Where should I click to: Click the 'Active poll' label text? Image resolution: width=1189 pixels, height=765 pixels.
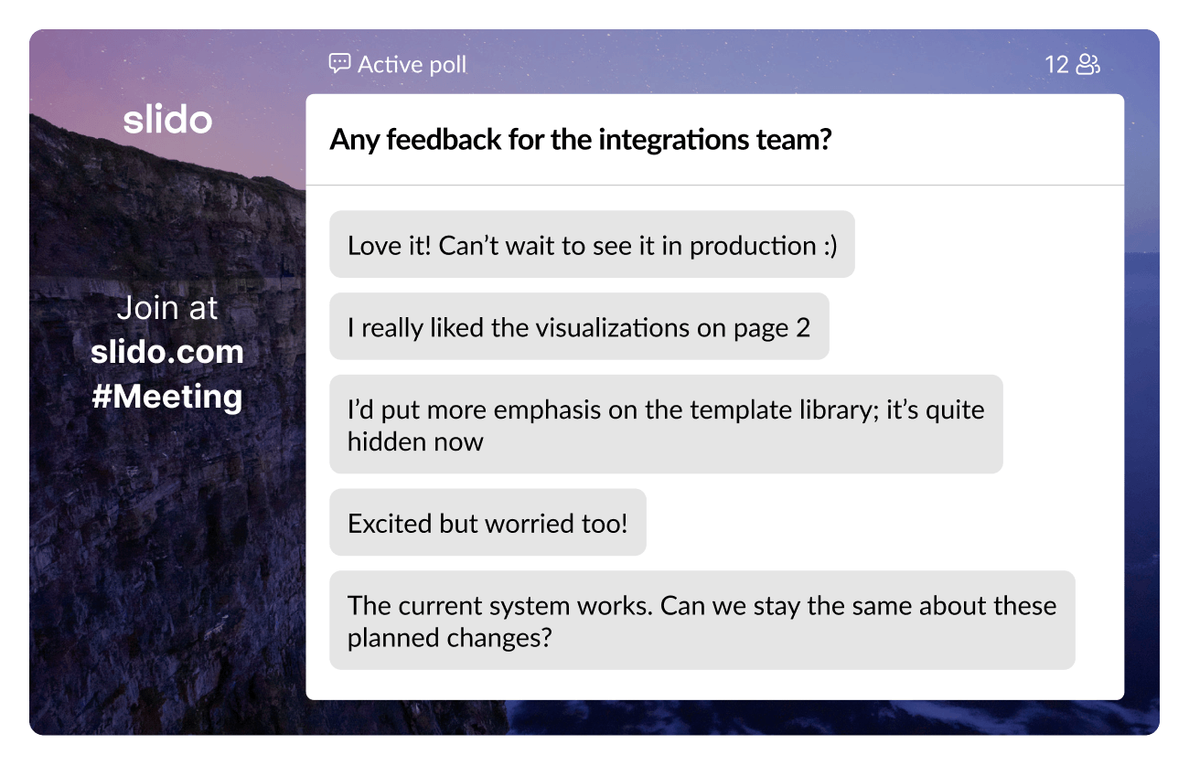412,65
